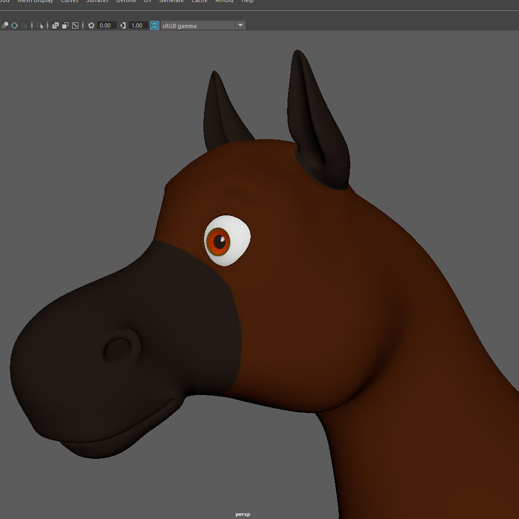Click the gamma value field 1.00
This screenshot has height=519, width=519.
pyautogui.click(x=138, y=25)
